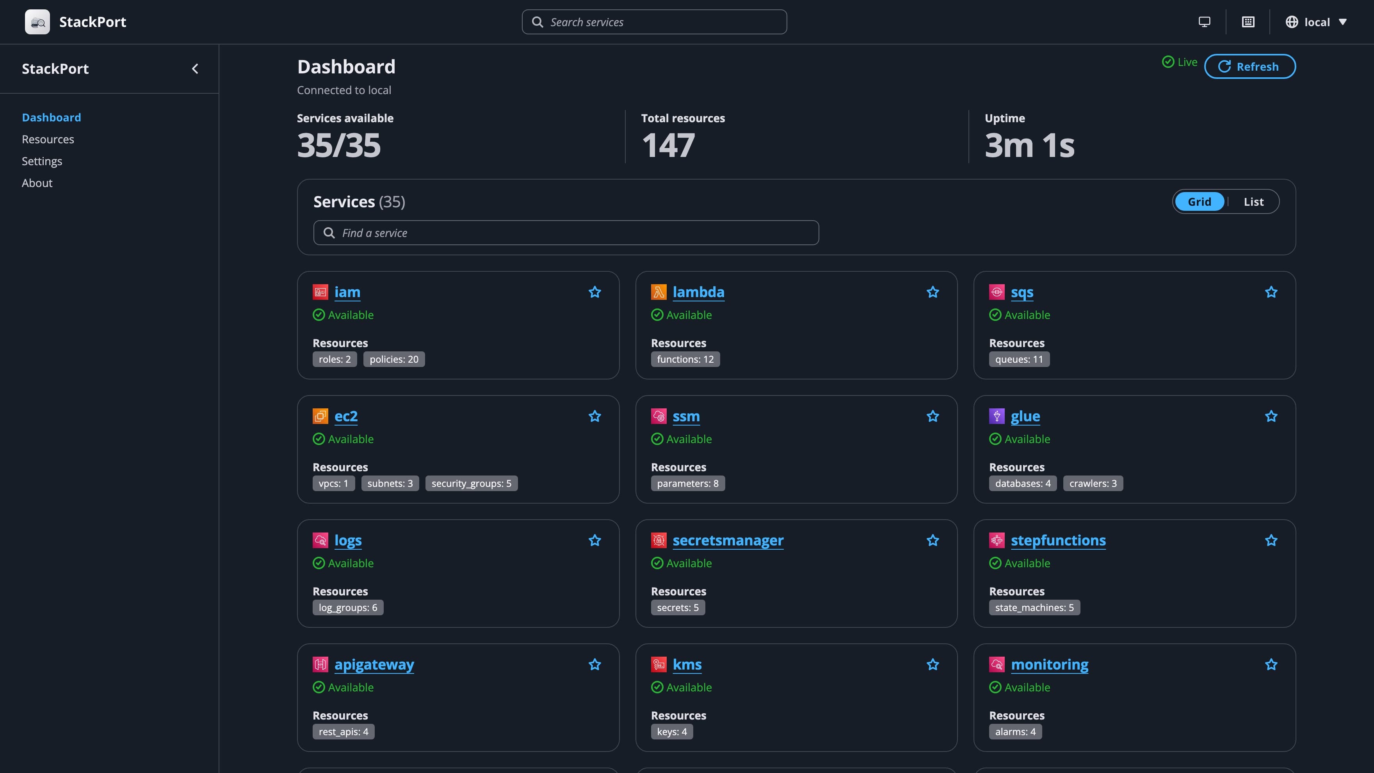
Task: Open Resources in the sidebar
Action: coord(48,139)
